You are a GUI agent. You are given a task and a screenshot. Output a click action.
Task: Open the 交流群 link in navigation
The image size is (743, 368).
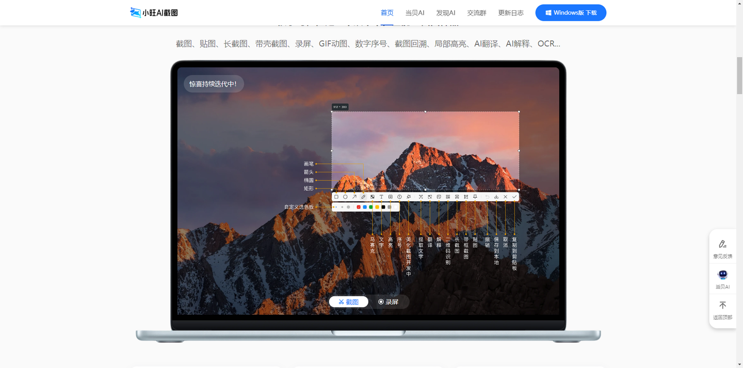(x=477, y=13)
